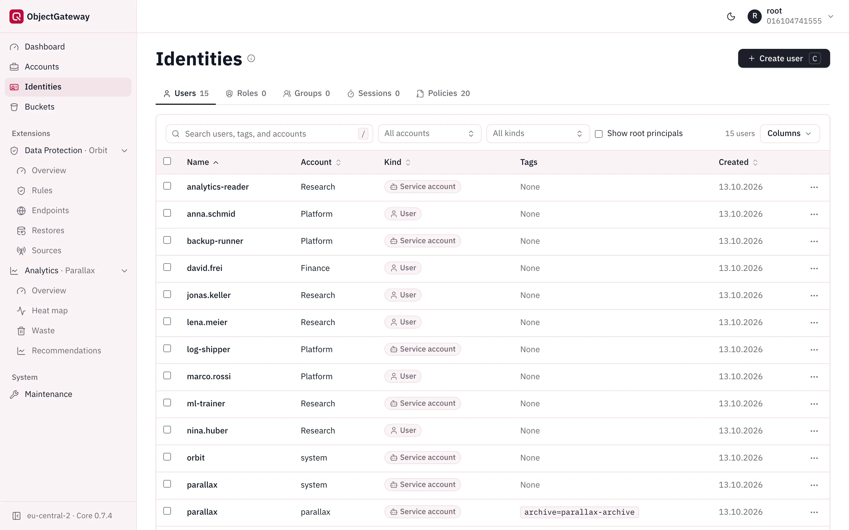This screenshot has width=849, height=530.
Task: Open the All accounts filter dropdown
Action: point(430,134)
